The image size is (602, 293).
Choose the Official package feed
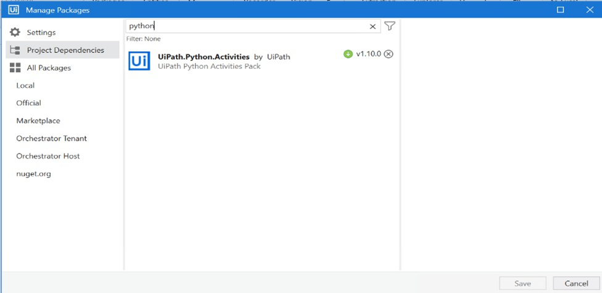28,103
